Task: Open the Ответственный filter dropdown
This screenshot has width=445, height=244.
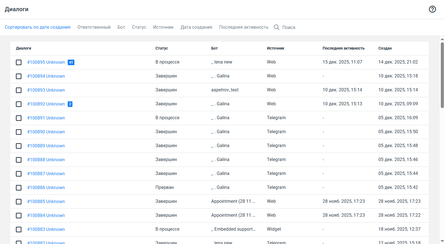Action: coord(94,27)
